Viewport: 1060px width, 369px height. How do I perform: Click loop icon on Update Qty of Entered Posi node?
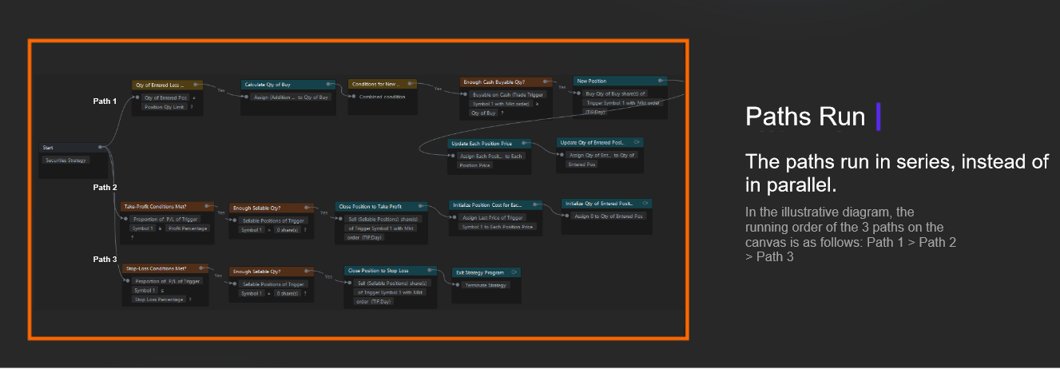click(x=638, y=142)
